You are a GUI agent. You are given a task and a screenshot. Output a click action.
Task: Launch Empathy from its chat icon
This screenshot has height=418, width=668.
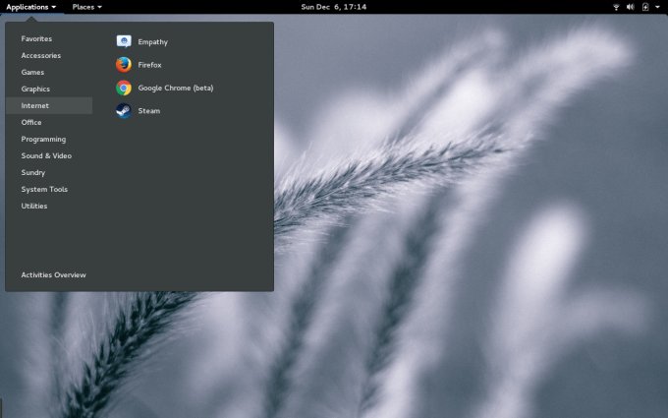click(x=124, y=41)
